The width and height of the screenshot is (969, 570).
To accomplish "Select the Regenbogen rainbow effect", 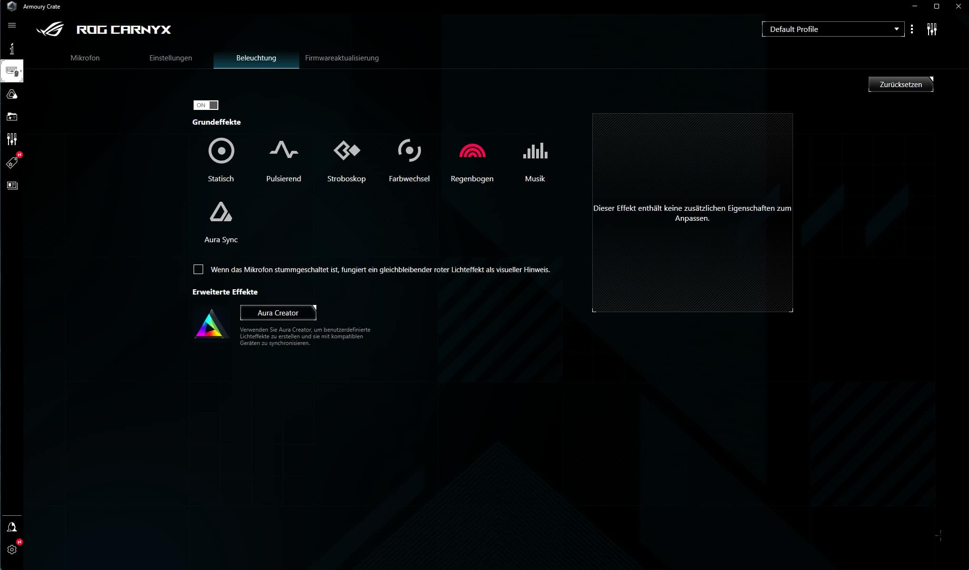I will tap(472, 151).
